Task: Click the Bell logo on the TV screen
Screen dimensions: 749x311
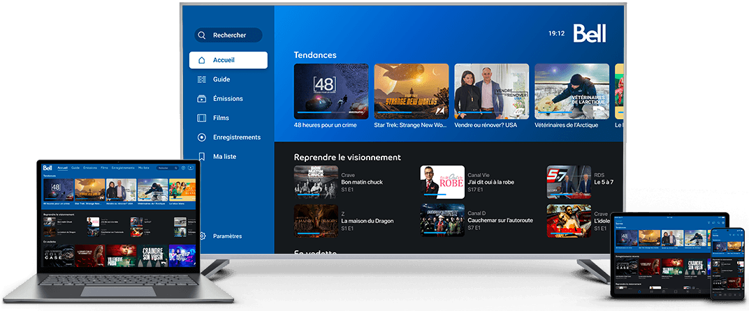Action: pos(590,33)
